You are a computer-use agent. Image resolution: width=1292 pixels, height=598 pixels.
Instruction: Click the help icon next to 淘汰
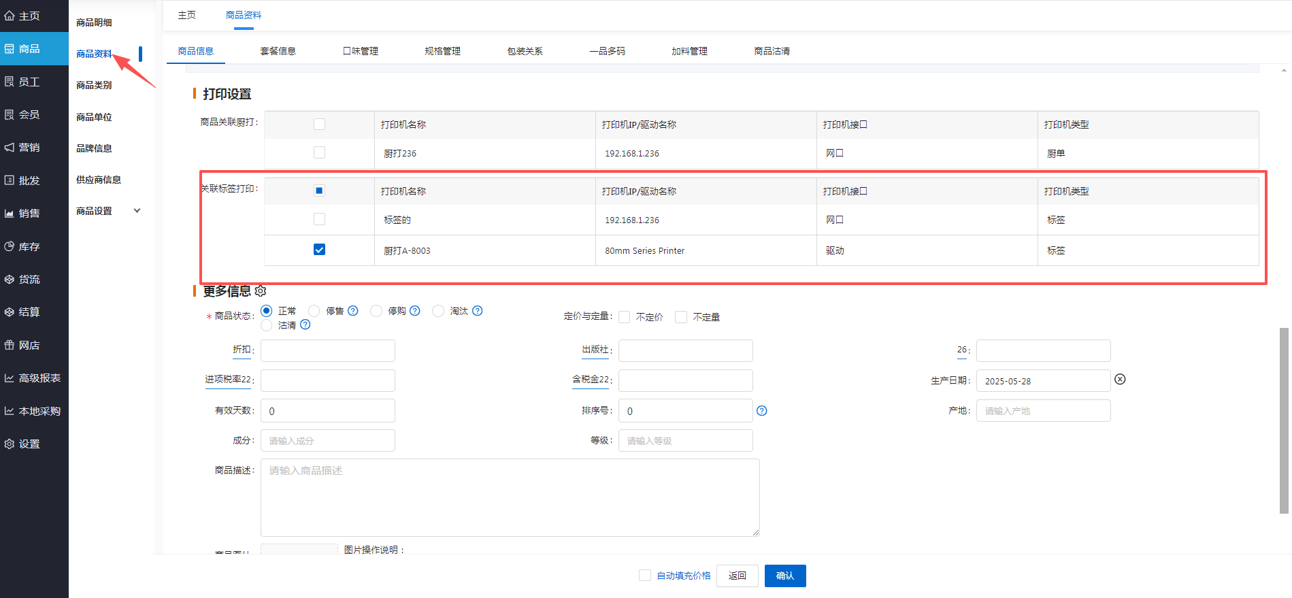477,311
